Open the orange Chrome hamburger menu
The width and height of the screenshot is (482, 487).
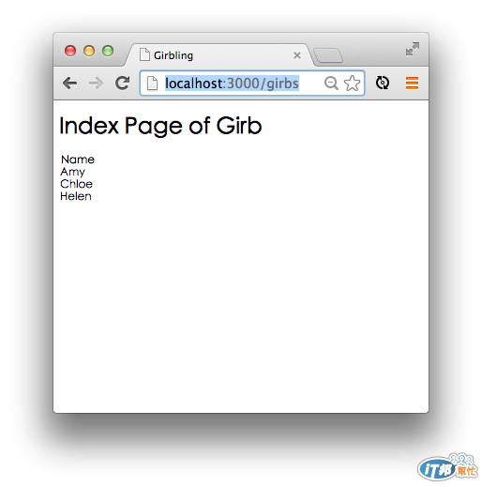pyautogui.click(x=412, y=83)
